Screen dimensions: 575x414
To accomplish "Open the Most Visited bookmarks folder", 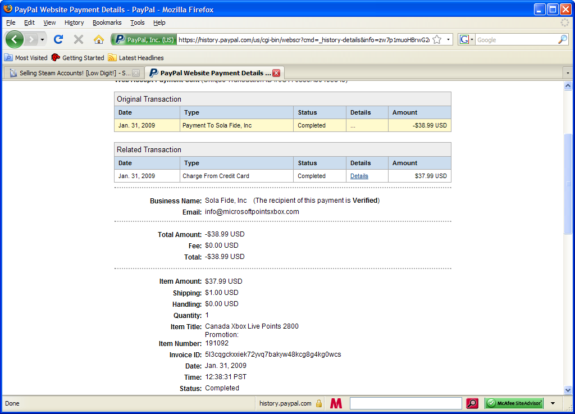I will coord(26,57).
